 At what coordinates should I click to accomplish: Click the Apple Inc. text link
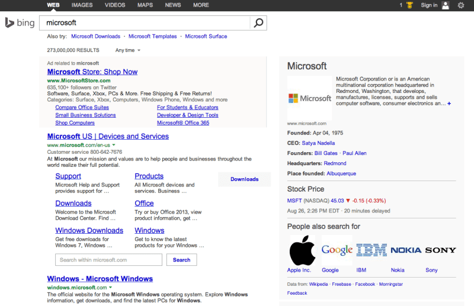click(x=299, y=270)
